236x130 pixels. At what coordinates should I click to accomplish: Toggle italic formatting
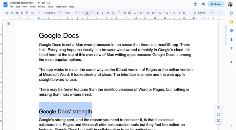click(103, 13)
